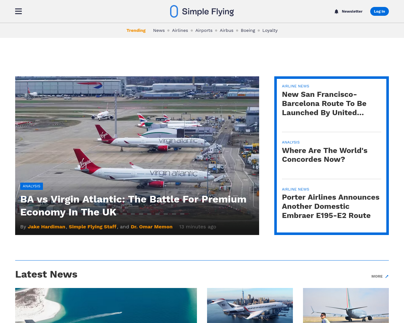404x323 pixels.
Task: Click AIRLINE NEWS tag above Porter Airlines article
Action: [295, 189]
